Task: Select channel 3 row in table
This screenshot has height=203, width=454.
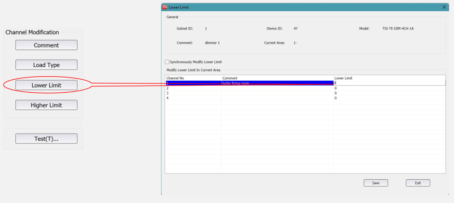Action: click(193, 93)
